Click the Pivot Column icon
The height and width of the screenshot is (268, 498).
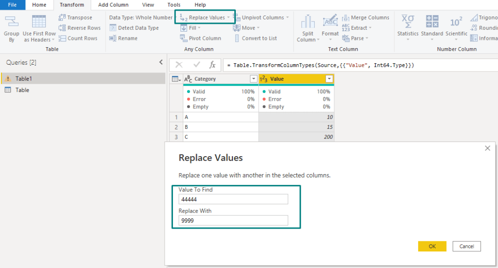pos(184,38)
